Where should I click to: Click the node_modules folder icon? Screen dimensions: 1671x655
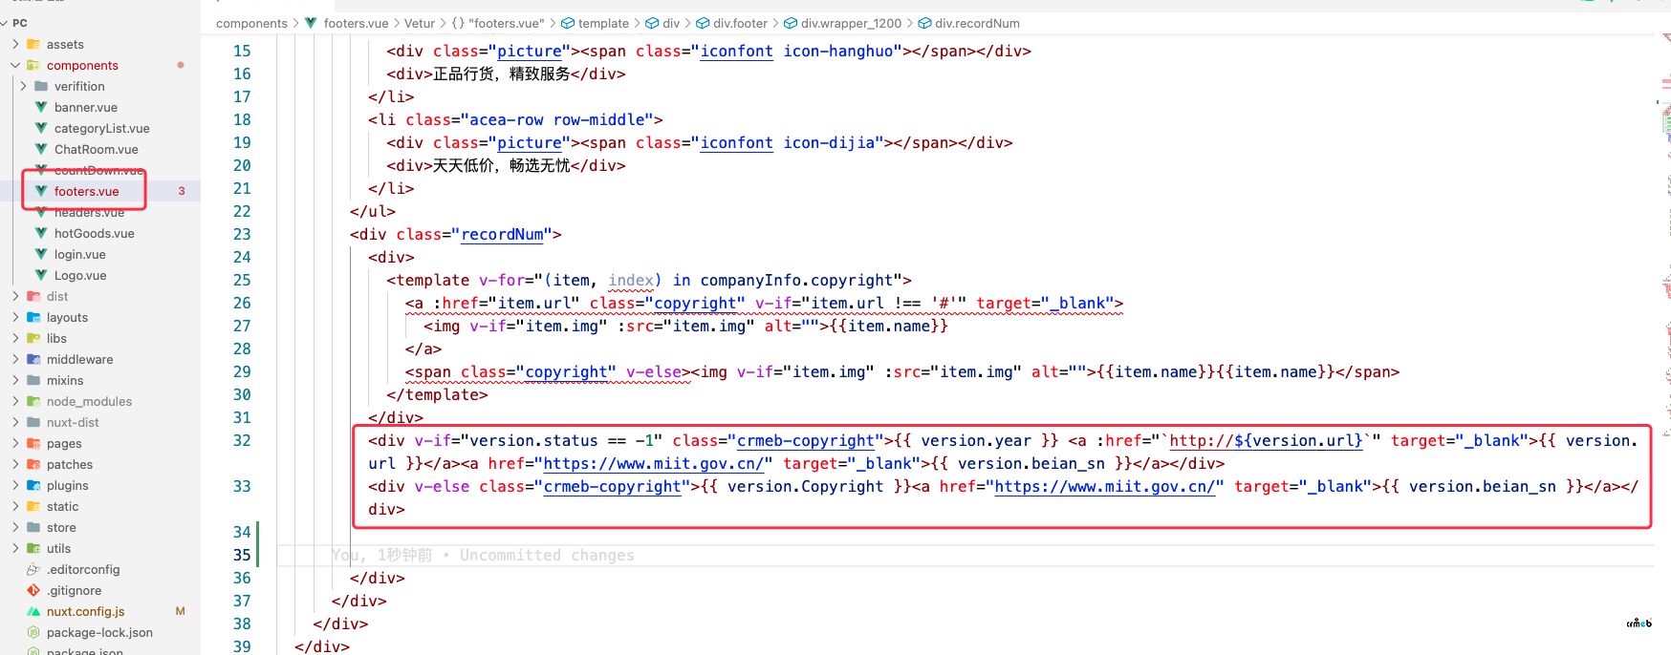pos(33,401)
